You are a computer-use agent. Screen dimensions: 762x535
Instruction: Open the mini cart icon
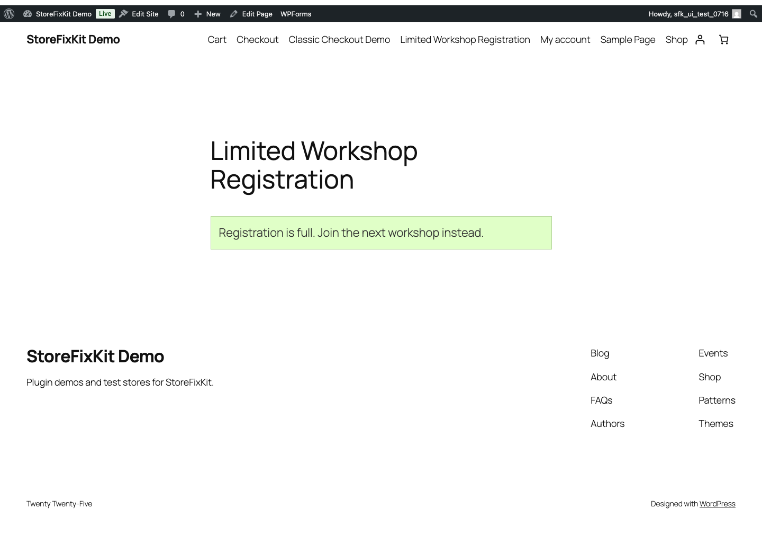[x=723, y=40]
